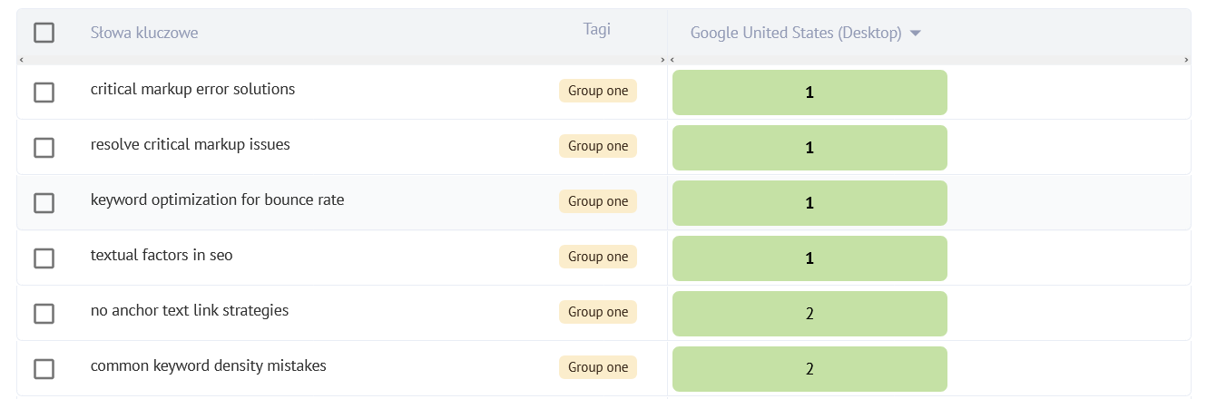Click the rank 2 cell for common keyword density mistakes
1207x399 pixels.
pos(810,369)
